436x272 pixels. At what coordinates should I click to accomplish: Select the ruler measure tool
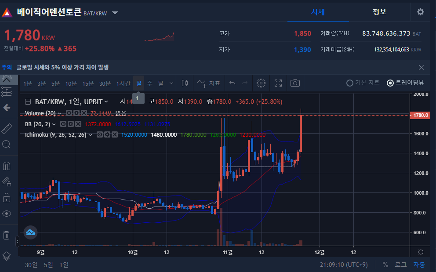[7, 128]
